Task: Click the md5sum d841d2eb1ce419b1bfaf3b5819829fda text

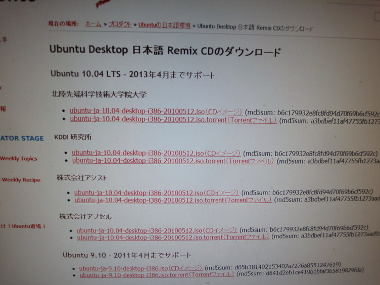Action: click(x=300, y=272)
